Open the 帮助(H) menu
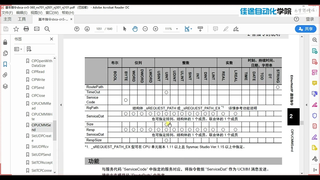Image resolution: width=320 pixels, height=180 pixels. click(x=68, y=12)
